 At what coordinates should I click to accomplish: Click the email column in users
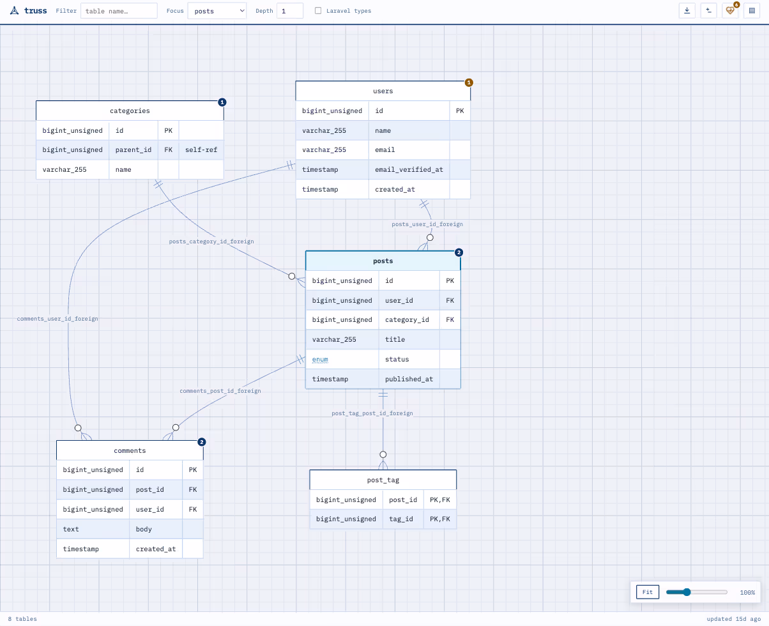click(x=409, y=149)
